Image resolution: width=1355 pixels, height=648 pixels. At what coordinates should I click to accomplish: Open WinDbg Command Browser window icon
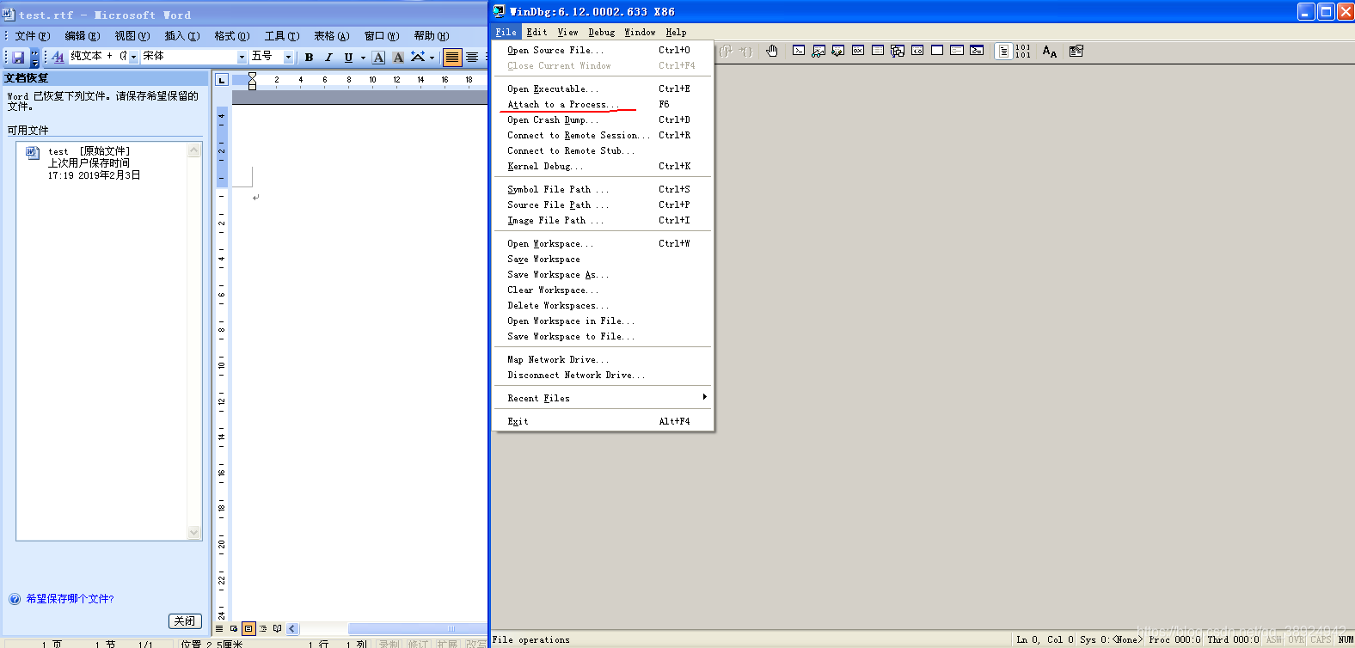coord(977,51)
